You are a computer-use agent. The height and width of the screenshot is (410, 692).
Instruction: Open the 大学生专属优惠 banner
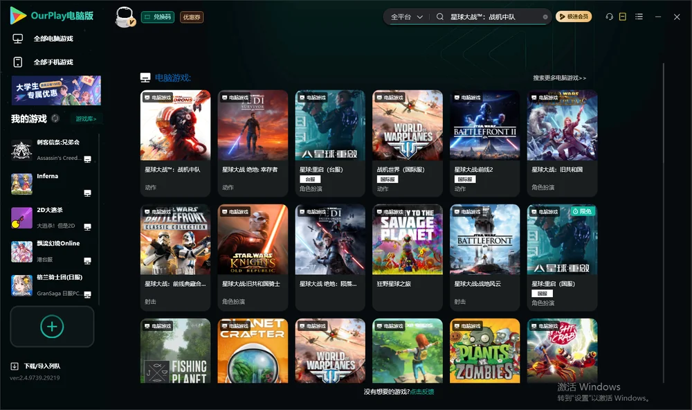tap(56, 91)
